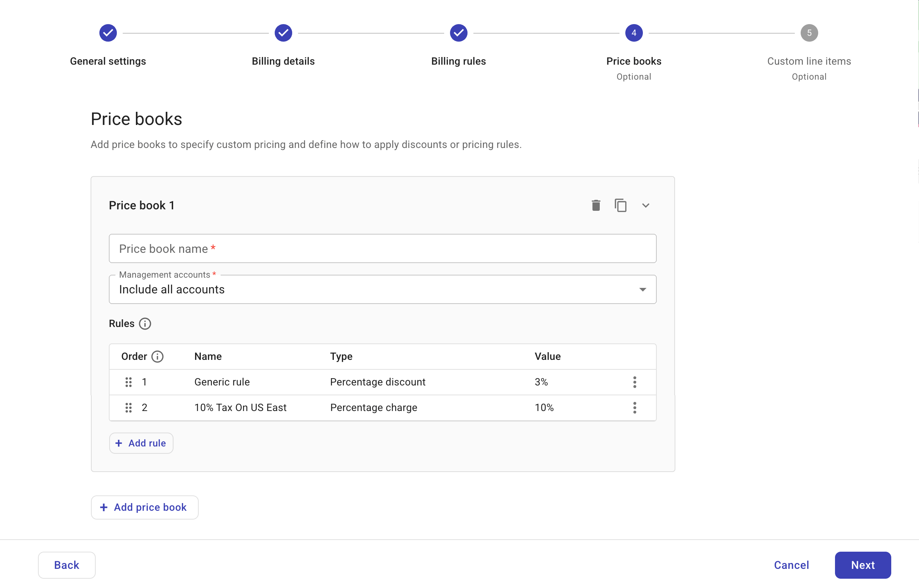This screenshot has height=582, width=919.
Task: Collapse the Price book 1 panel
Action: click(645, 205)
